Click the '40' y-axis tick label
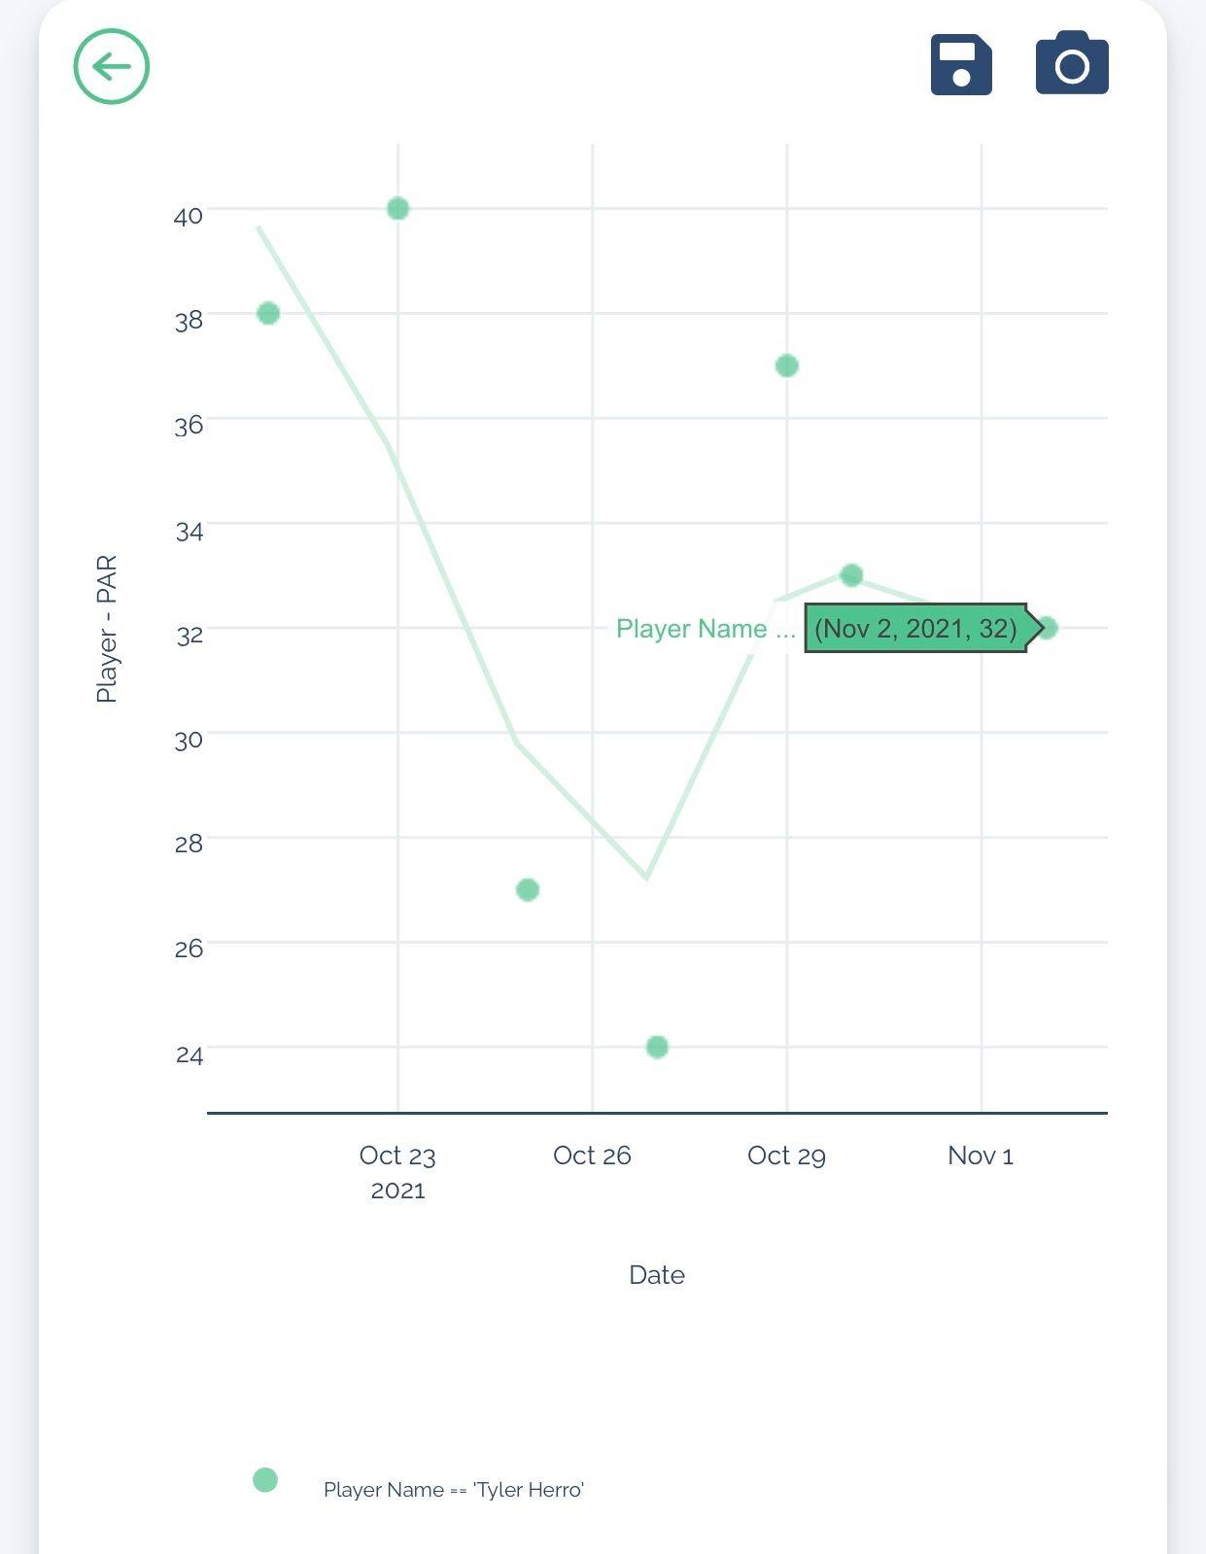This screenshot has width=1206, height=1554. coord(189,216)
